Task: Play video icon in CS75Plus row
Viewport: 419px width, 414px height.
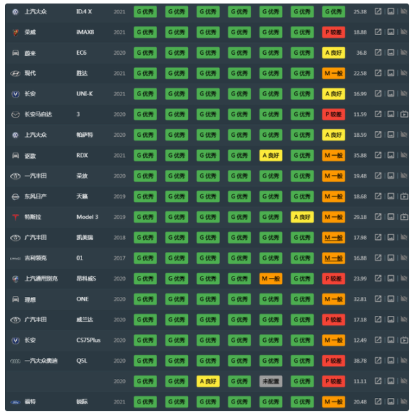Action: [404, 340]
